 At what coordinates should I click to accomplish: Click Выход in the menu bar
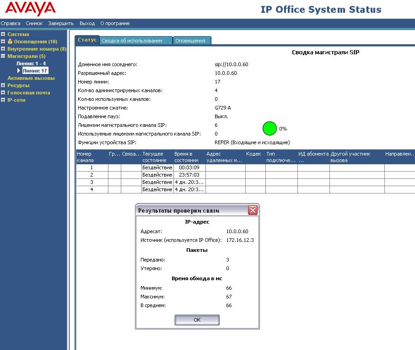coord(87,23)
